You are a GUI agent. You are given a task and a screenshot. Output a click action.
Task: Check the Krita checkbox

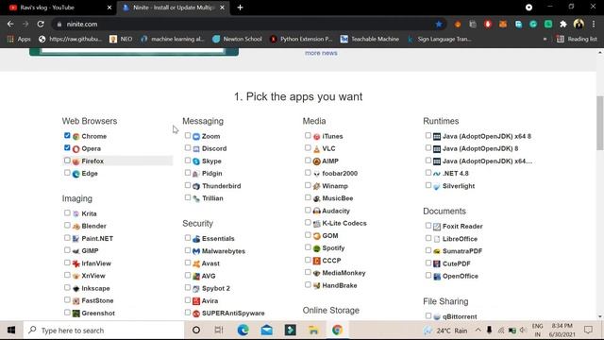[x=67, y=212]
